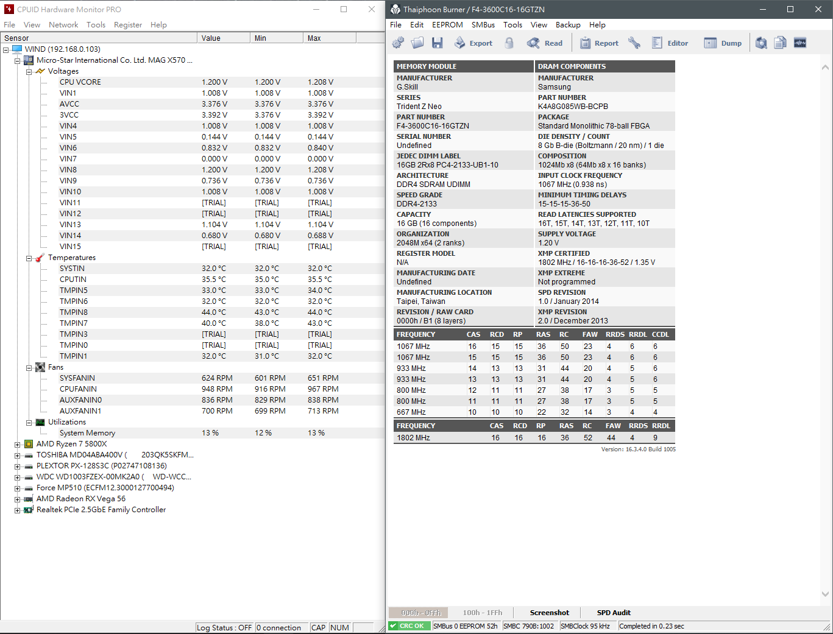This screenshot has height=634, width=833.
Task: Expand the AMD Ryzen 7 5800X node
Action: coord(17,445)
